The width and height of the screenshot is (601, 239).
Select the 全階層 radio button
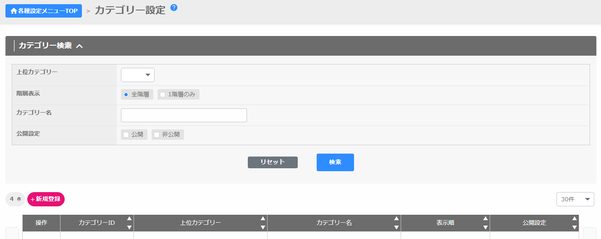click(x=126, y=95)
